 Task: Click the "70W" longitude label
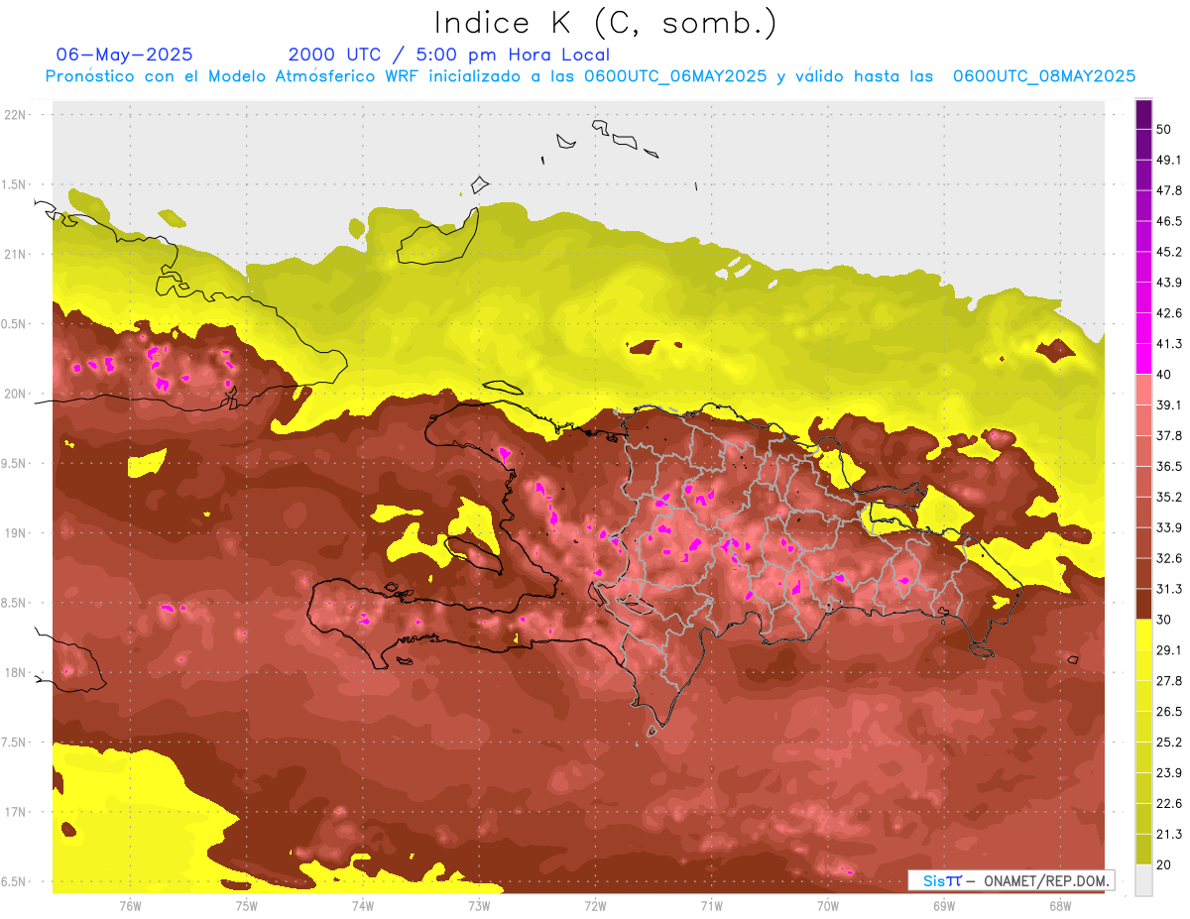click(828, 906)
